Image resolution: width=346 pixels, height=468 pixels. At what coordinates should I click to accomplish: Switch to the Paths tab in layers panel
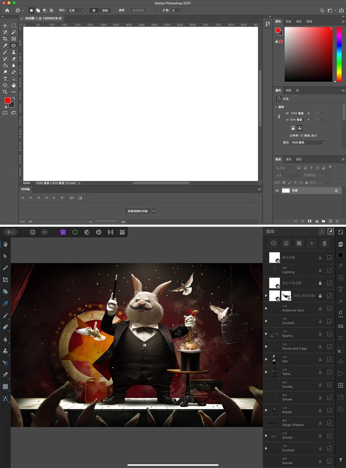(299, 159)
